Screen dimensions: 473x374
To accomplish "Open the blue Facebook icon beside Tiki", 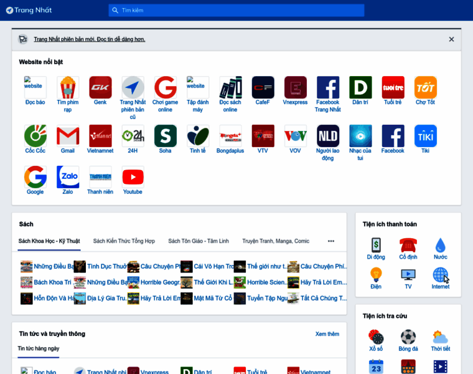I will 393,136.
